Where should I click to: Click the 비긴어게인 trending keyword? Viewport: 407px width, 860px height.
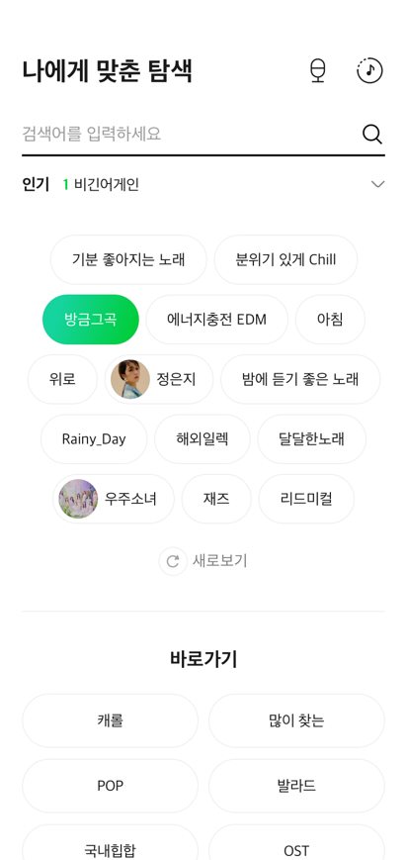[x=107, y=185]
